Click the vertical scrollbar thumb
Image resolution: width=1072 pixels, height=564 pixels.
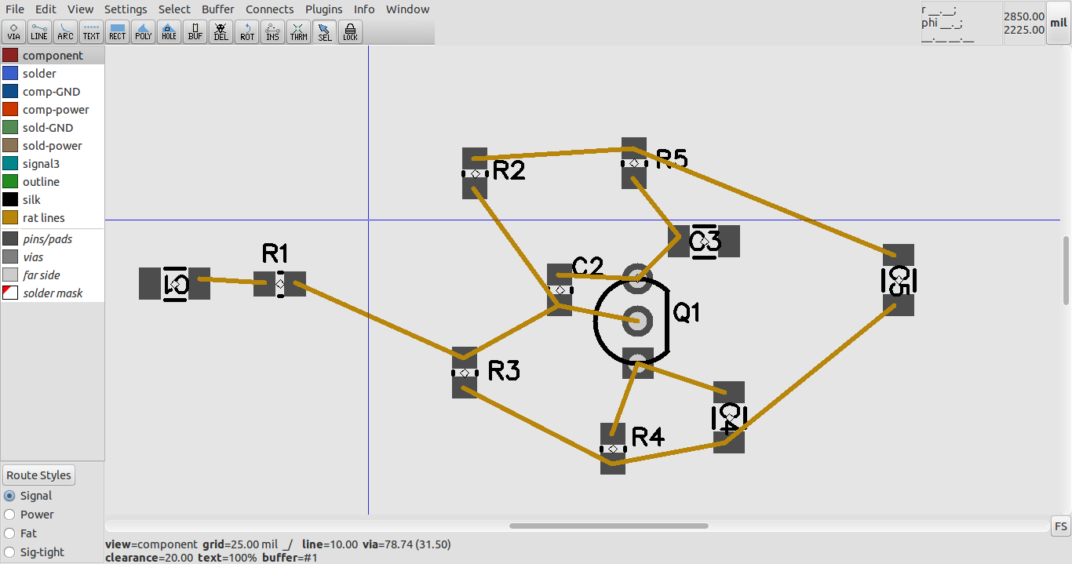[x=1066, y=271]
